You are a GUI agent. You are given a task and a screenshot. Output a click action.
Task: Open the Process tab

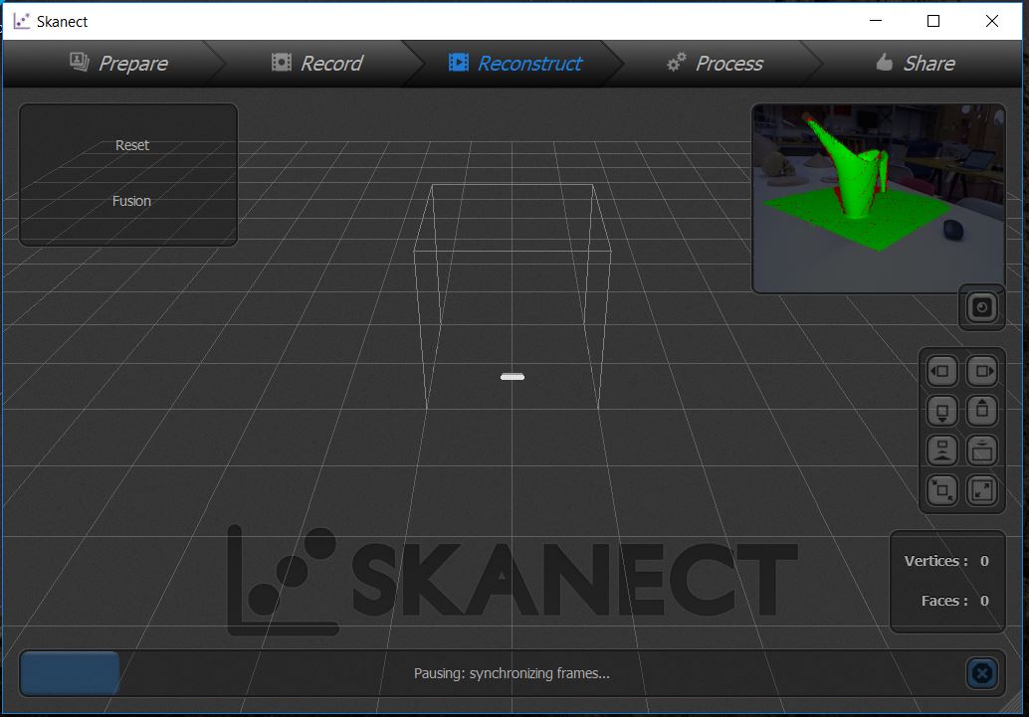[715, 63]
